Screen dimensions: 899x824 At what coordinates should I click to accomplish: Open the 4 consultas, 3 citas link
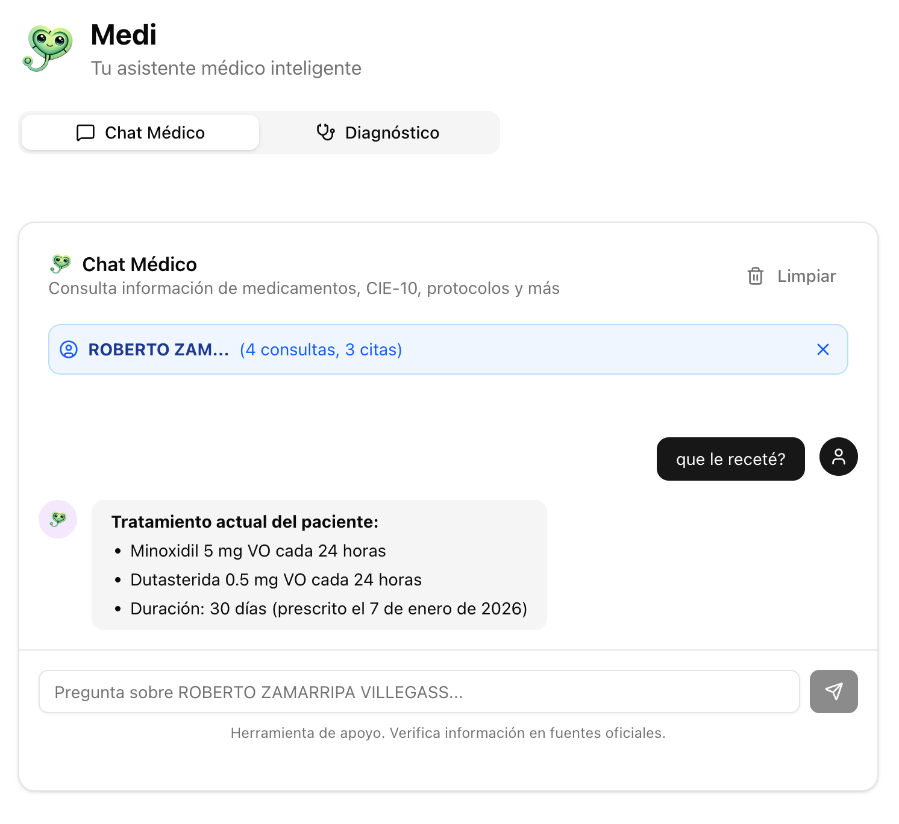(x=321, y=349)
